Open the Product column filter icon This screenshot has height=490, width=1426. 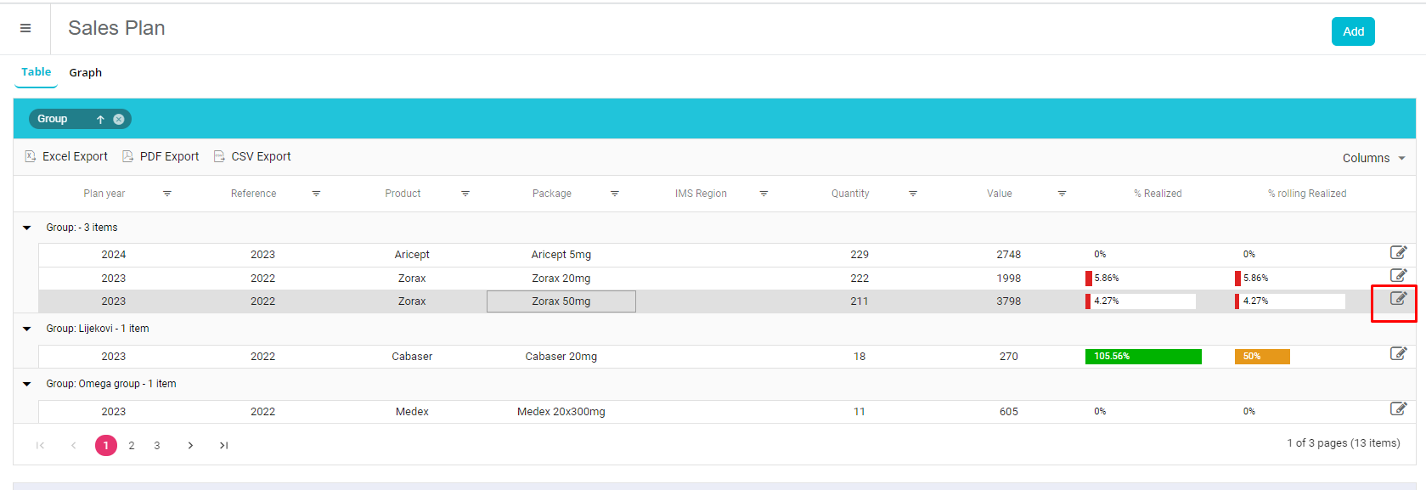(465, 194)
